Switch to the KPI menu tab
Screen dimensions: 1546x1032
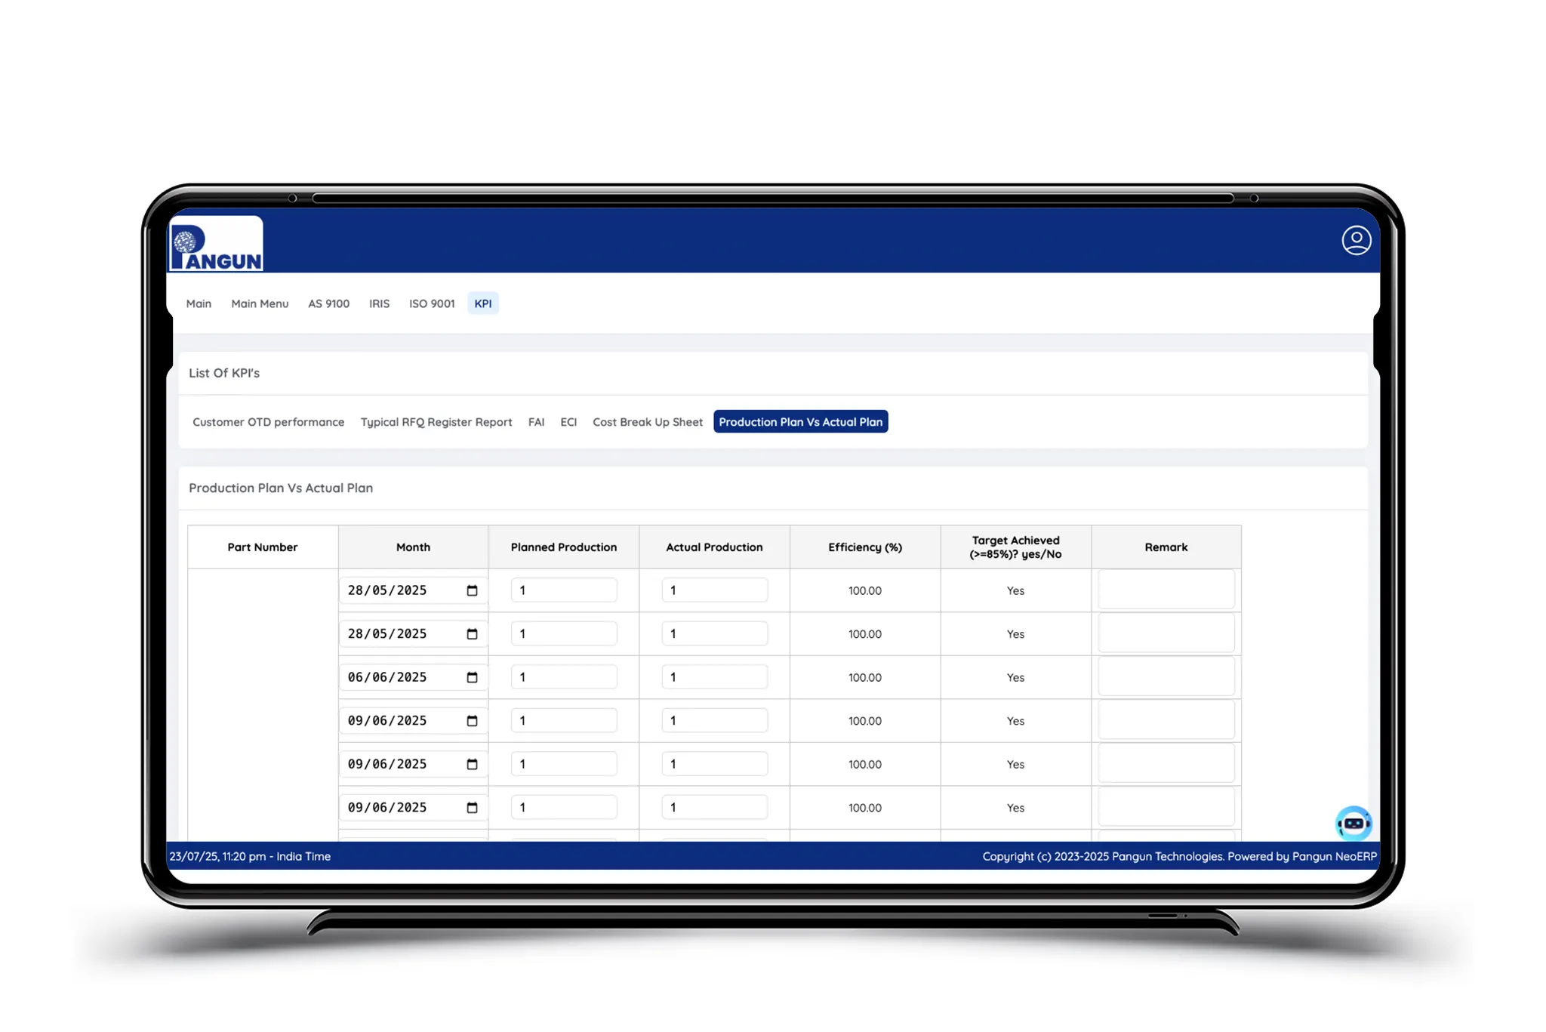482,303
